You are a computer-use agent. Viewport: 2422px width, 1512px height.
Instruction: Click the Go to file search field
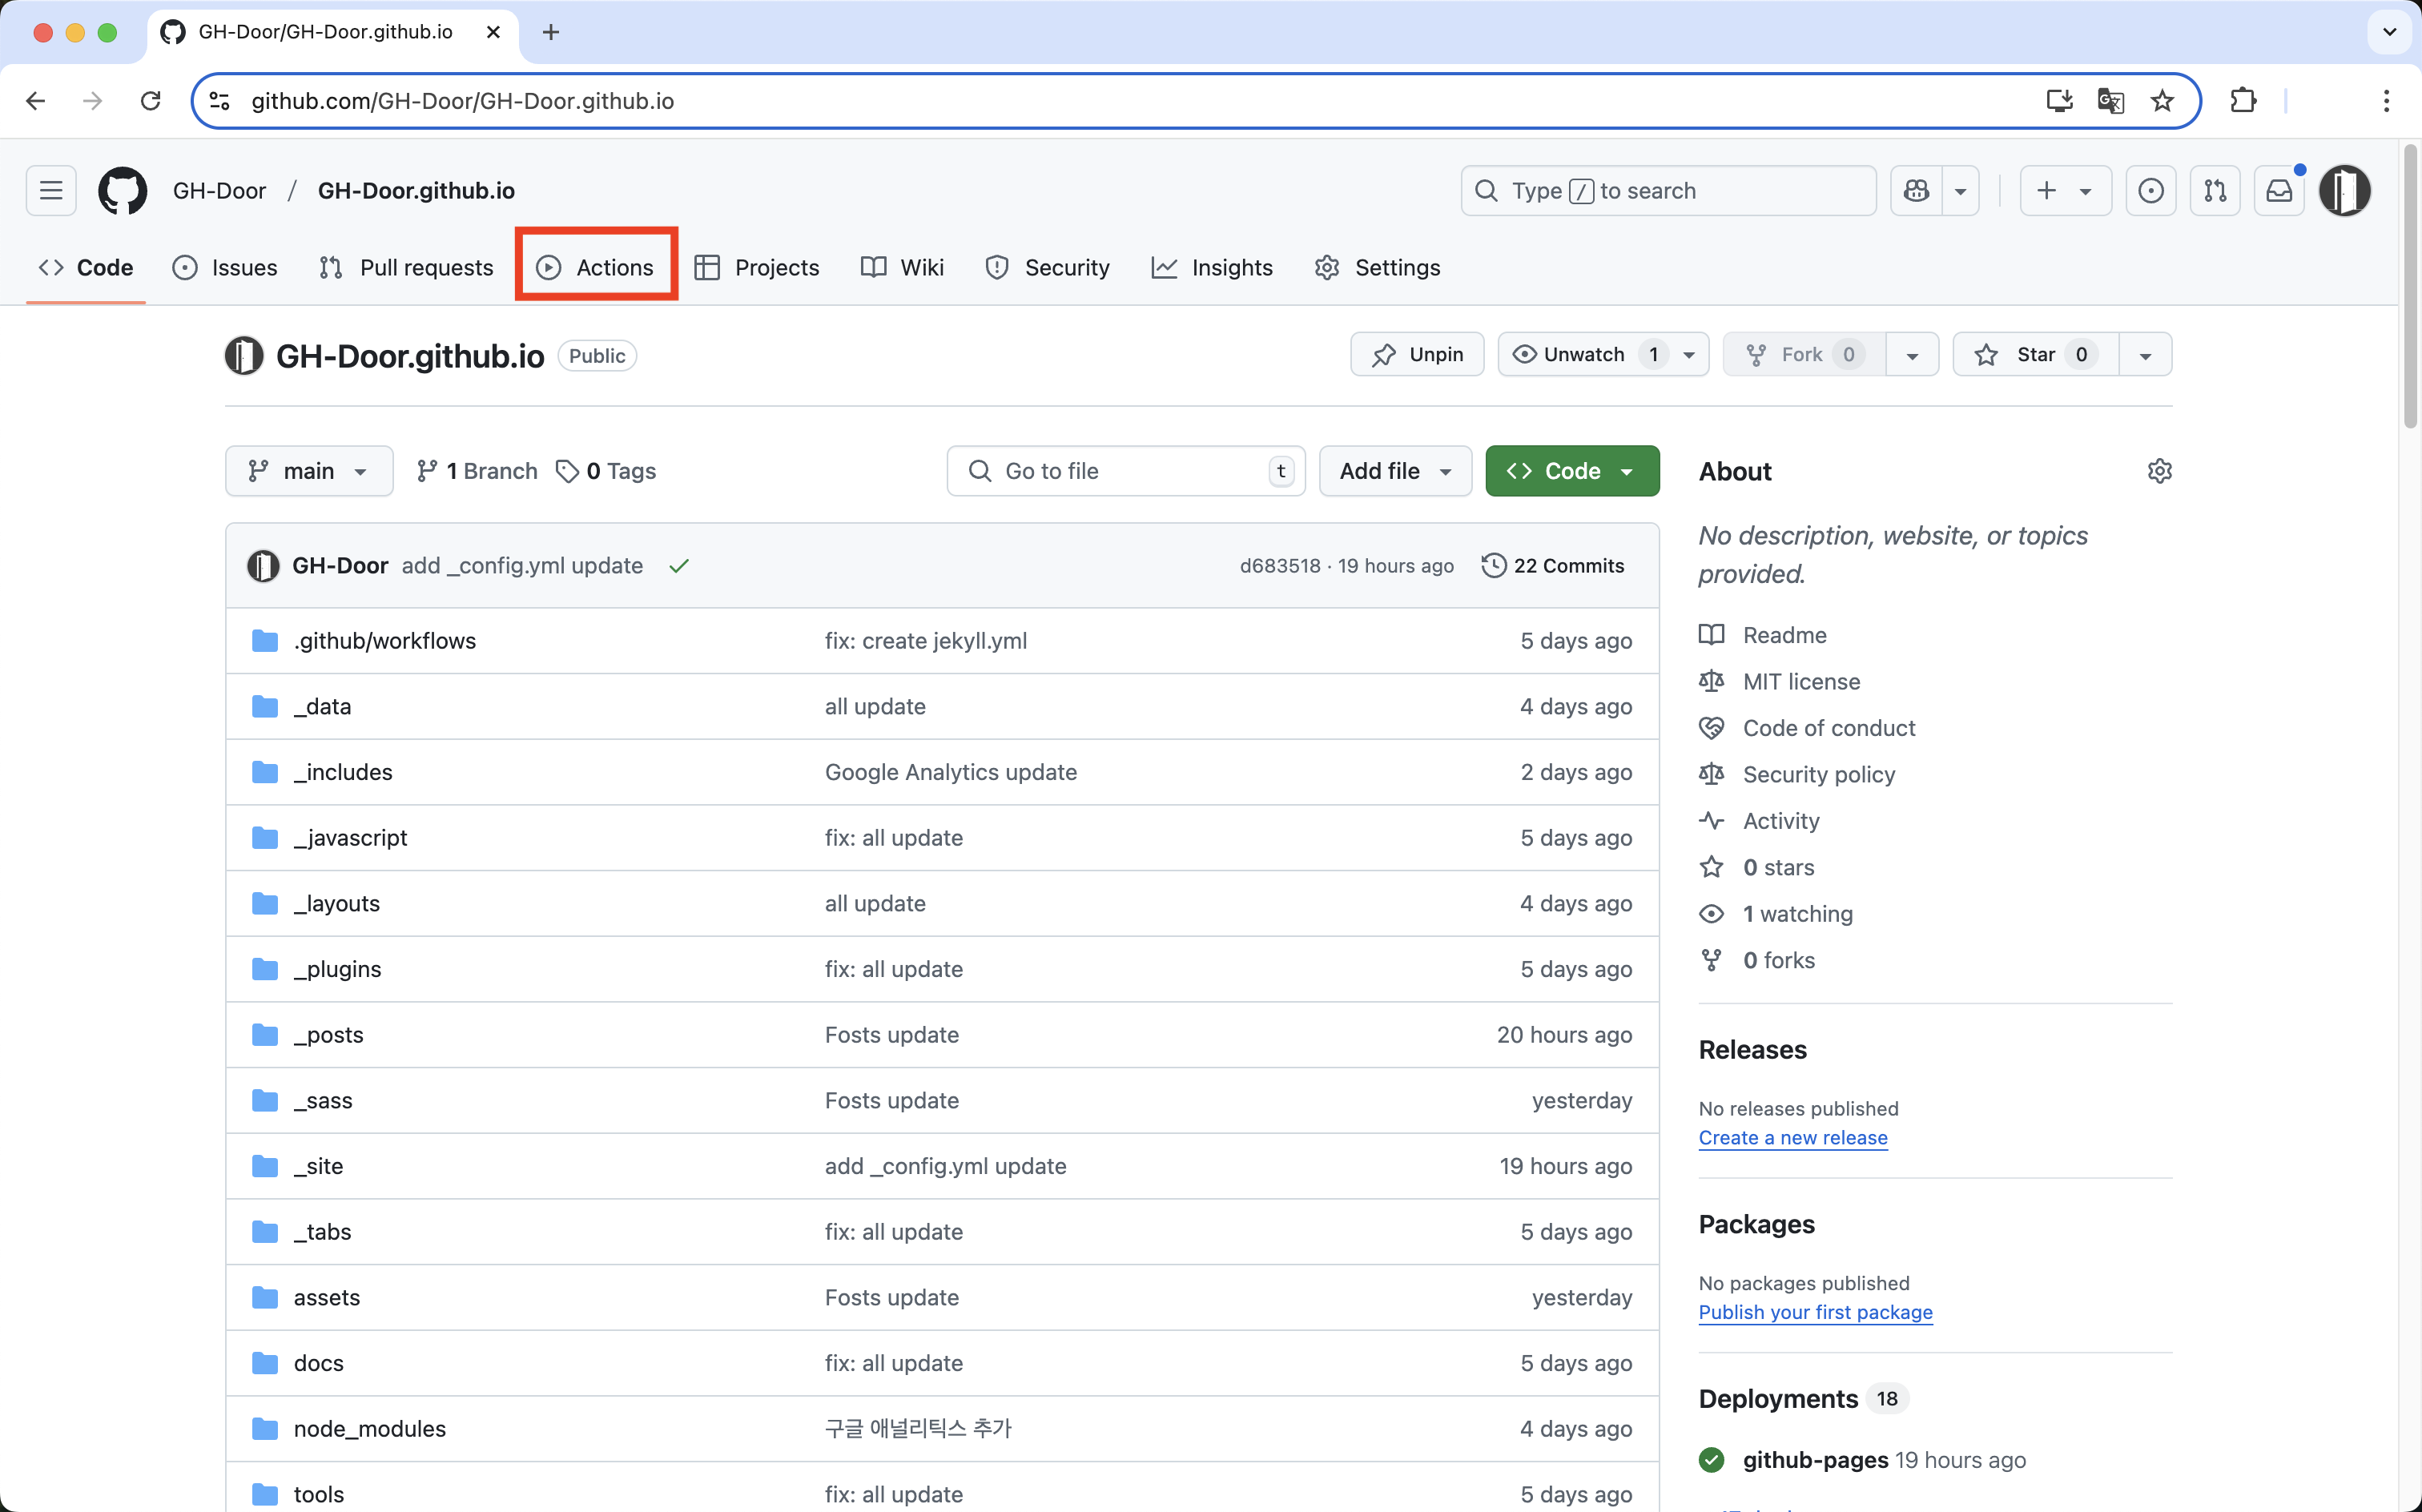[1126, 471]
